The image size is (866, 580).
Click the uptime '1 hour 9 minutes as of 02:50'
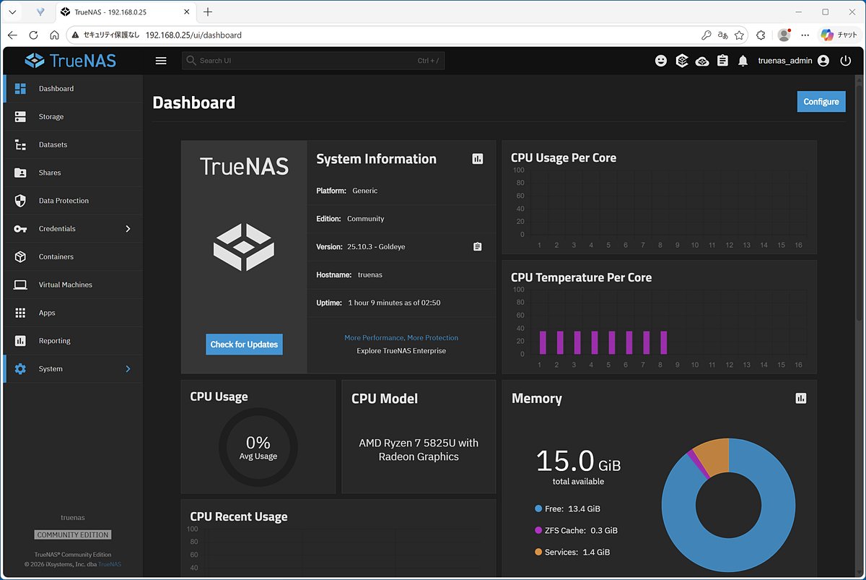coord(394,303)
